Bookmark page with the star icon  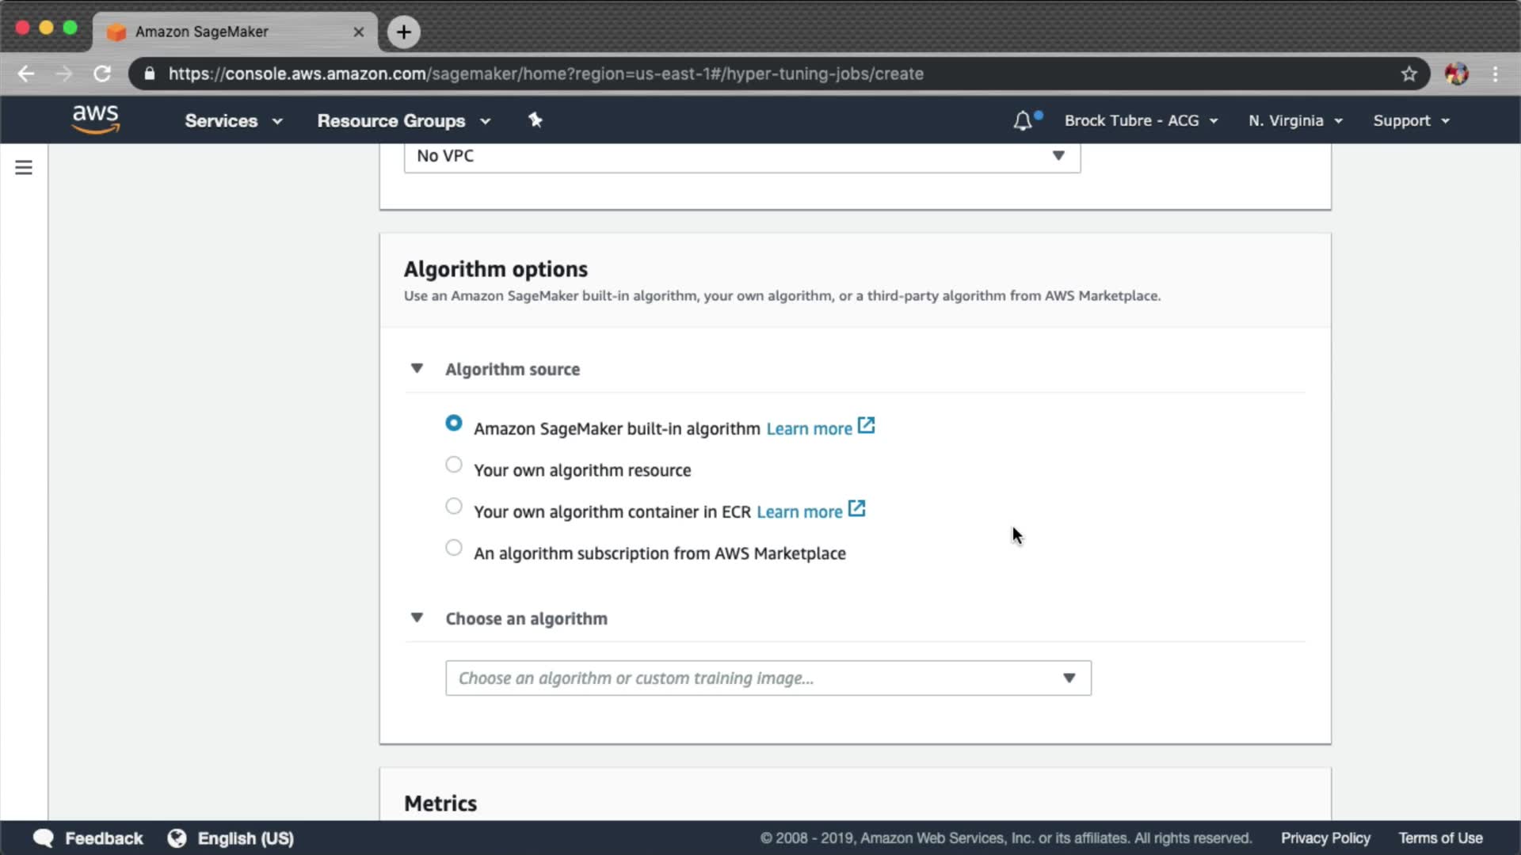(1409, 74)
